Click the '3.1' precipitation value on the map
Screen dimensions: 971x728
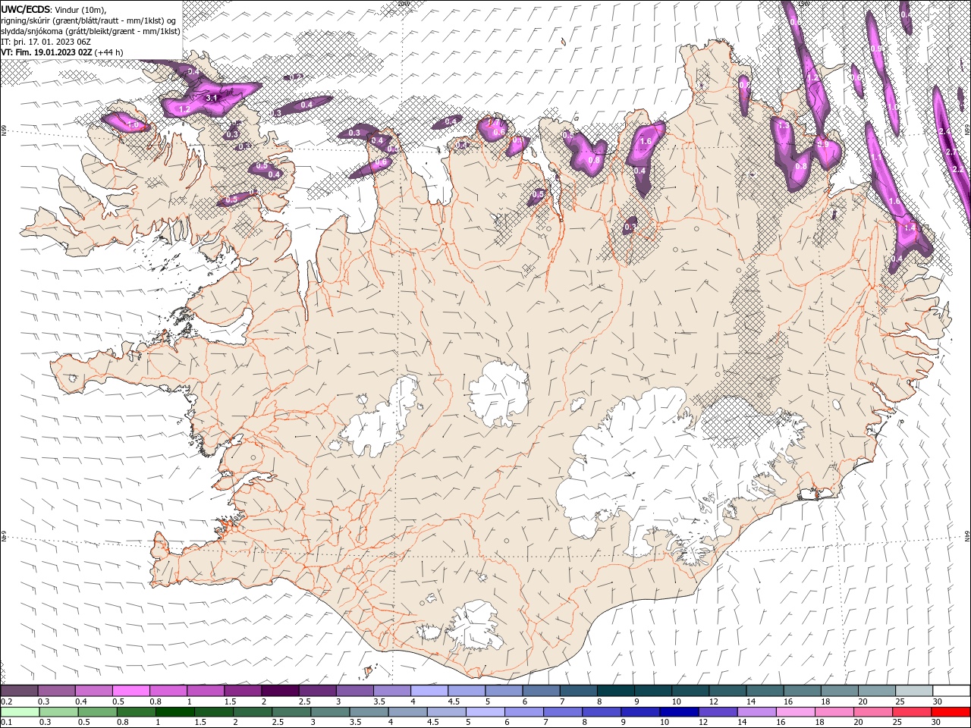point(212,99)
